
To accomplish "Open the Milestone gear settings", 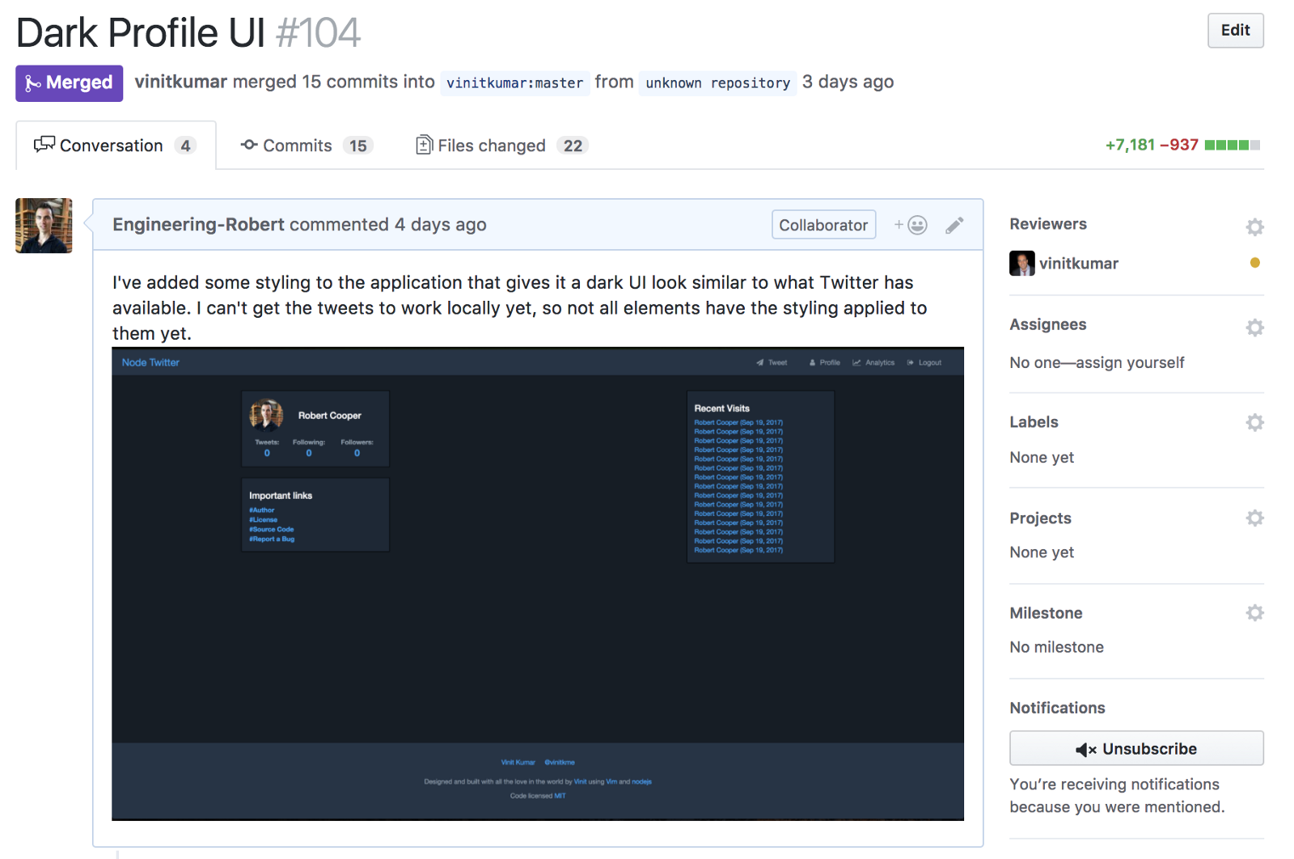I will tap(1254, 613).
